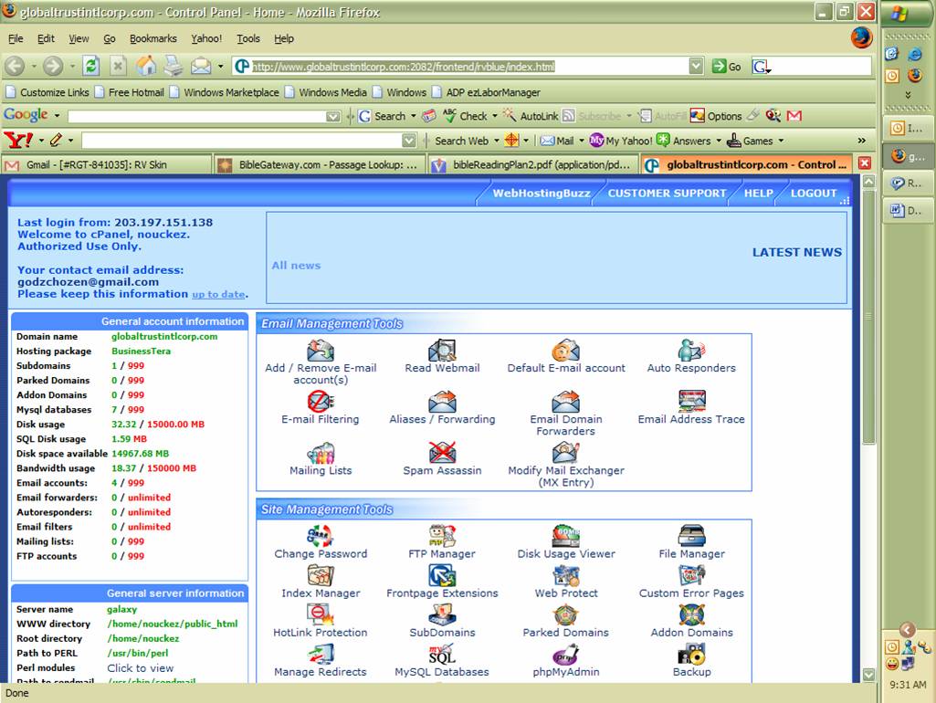Screen dimensions: 936x703
Task: Click inside the Google toolbar search field
Action: [x=196, y=116]
